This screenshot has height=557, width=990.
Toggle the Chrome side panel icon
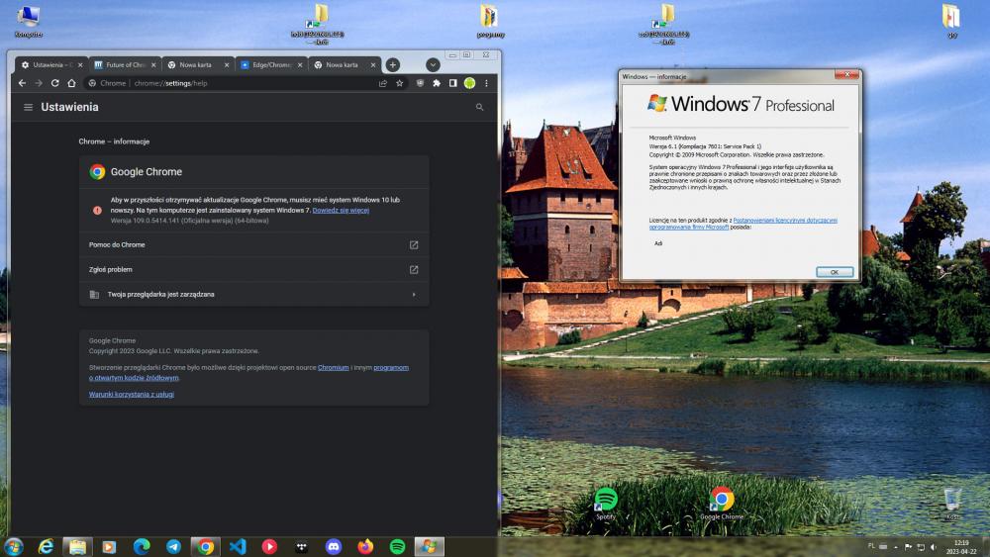(x=452, y=83)
